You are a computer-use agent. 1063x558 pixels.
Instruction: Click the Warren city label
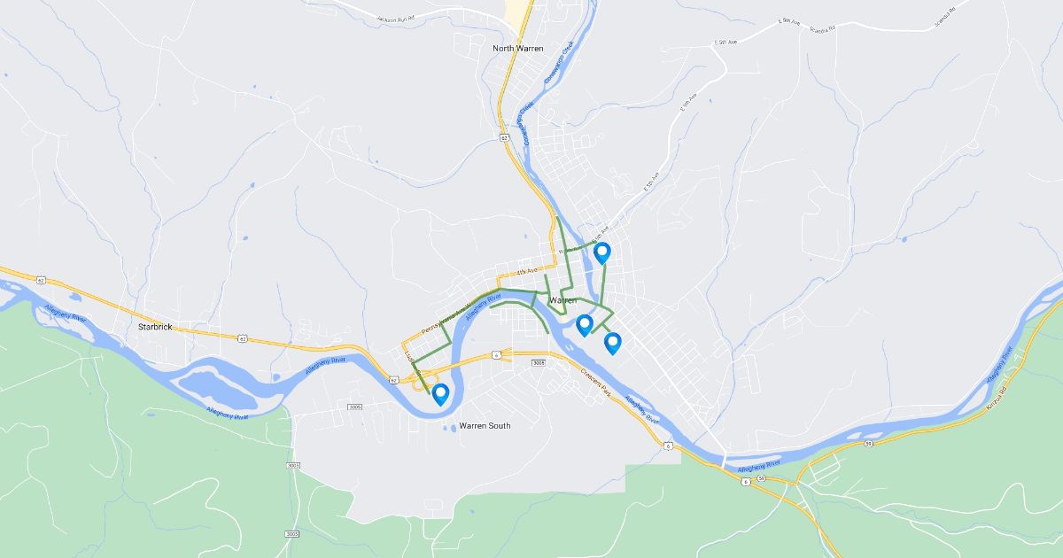[563, 301]
